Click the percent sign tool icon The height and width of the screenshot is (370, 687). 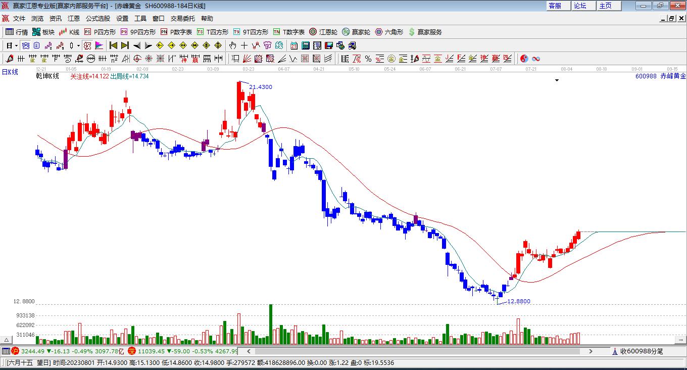tap(368, 59)
